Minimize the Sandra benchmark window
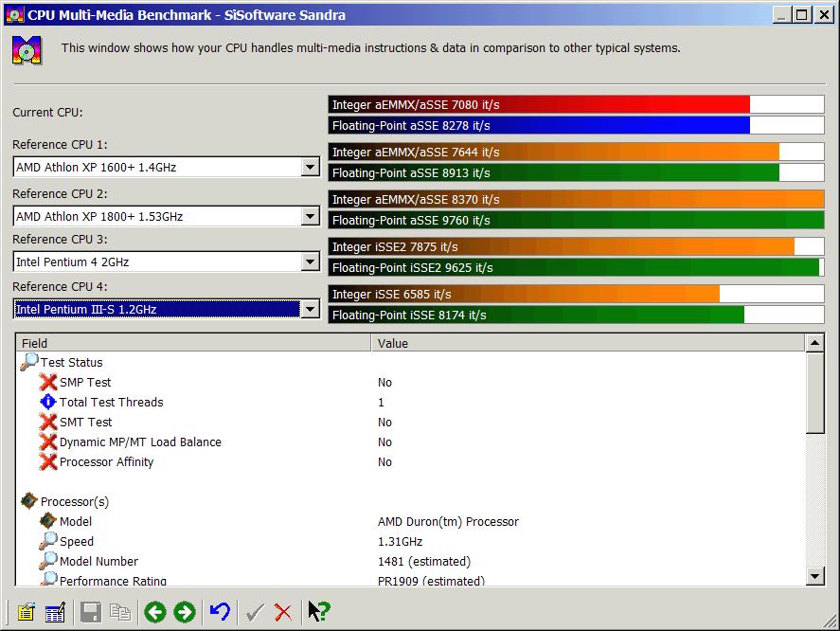Image resolution: width=840 pixels, height=631 pixels. (782, 15)
